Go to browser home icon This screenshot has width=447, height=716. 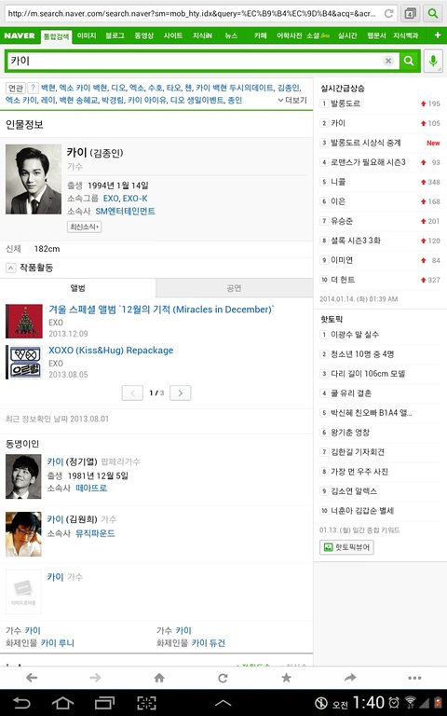(x=159, y=677)
